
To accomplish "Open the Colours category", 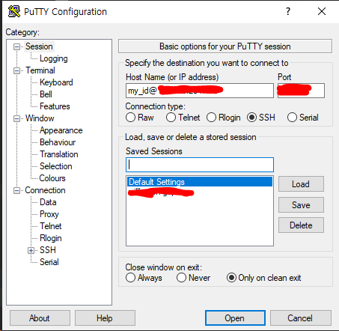I will [52, 178].
